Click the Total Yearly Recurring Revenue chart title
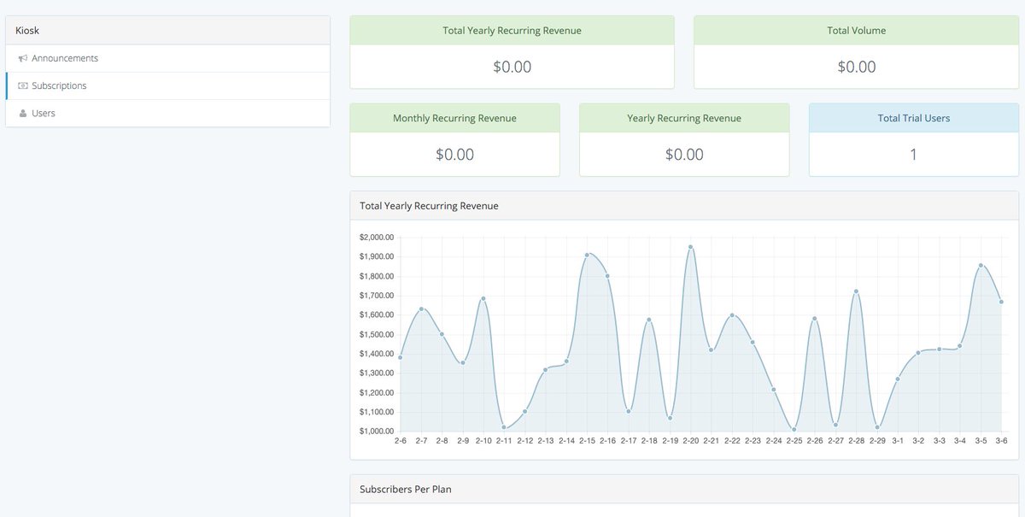This screenshot has height=517, width=1025. pos(429,206)
